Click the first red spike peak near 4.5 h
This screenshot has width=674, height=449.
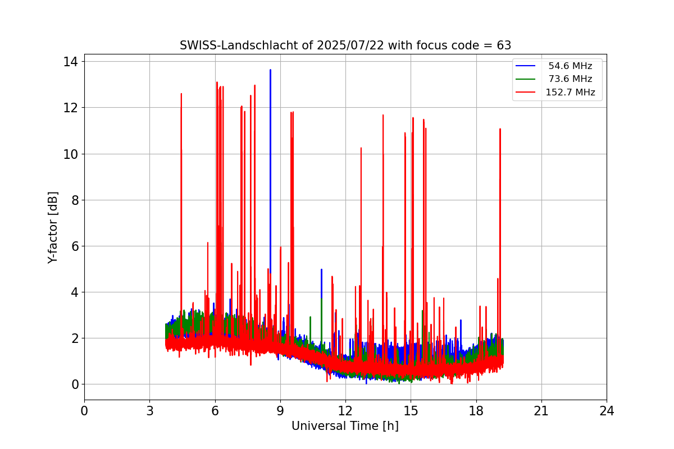pyautogui.click(x=181, y=94)
